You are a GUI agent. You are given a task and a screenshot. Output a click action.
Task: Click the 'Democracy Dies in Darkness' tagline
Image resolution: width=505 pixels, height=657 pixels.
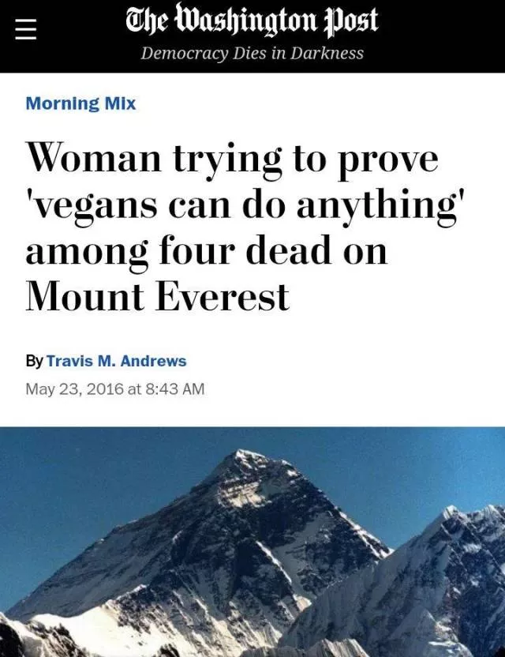point(252,53)
